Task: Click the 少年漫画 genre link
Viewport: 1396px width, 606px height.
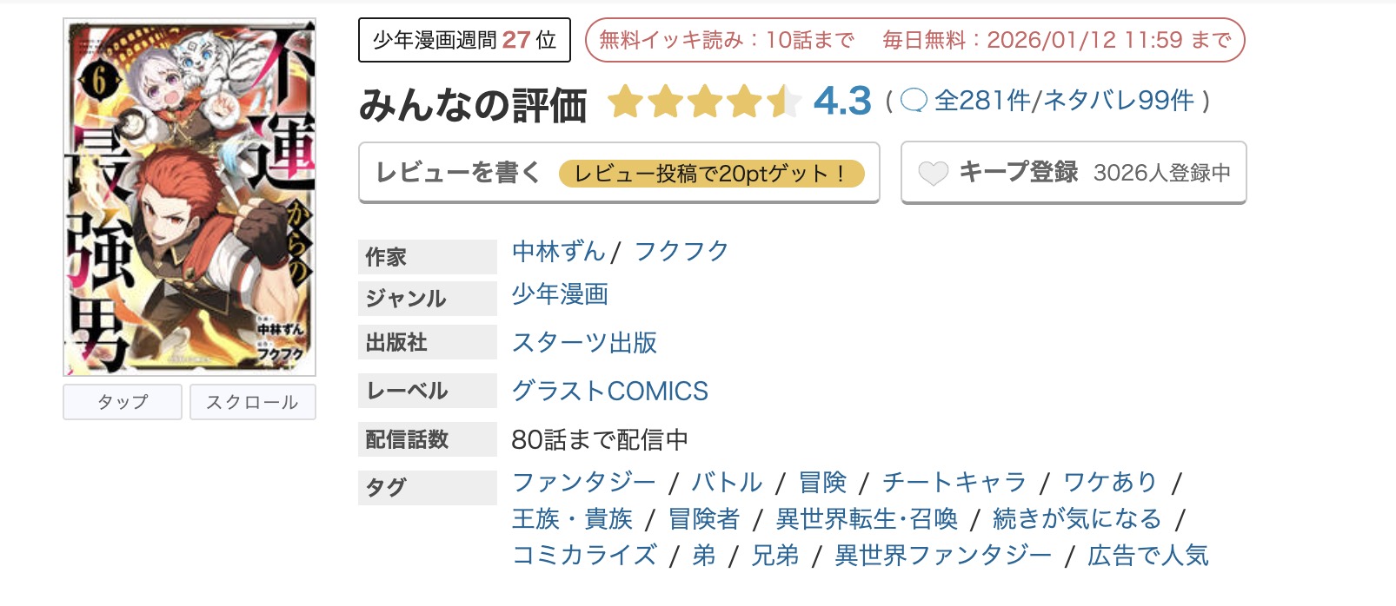Action: tap(561, 296)
